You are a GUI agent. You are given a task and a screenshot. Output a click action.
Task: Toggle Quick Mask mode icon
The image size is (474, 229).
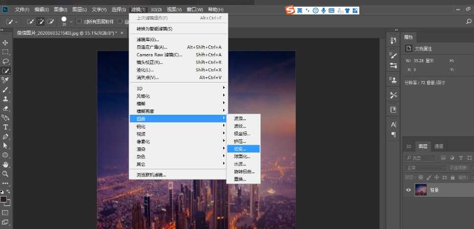coord(6,212)
